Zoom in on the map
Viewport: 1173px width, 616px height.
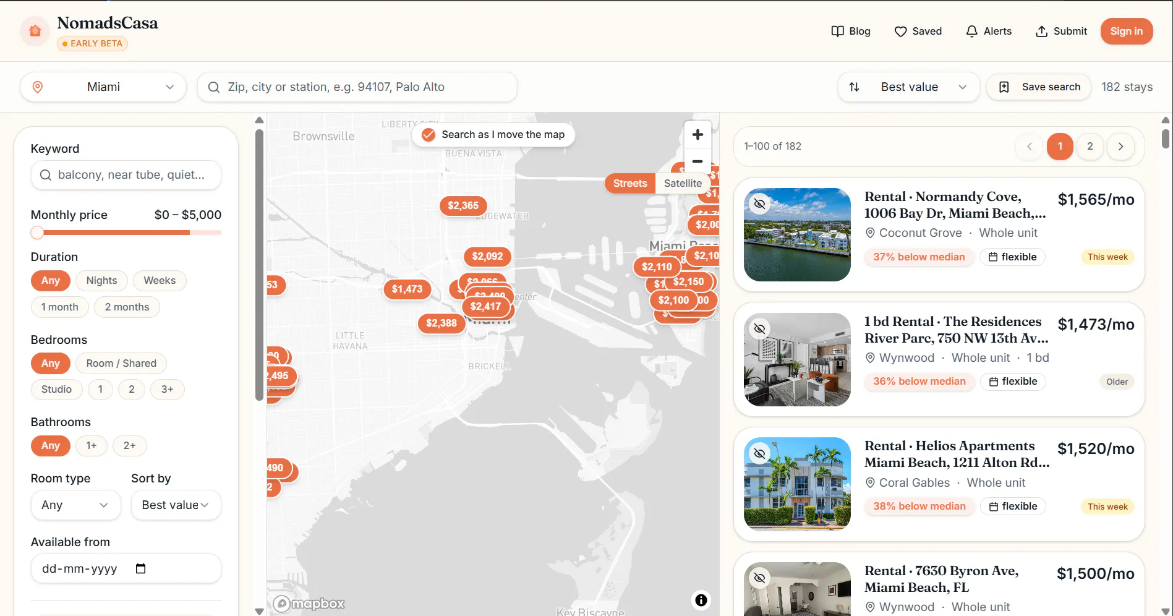(x=697, y=135)
